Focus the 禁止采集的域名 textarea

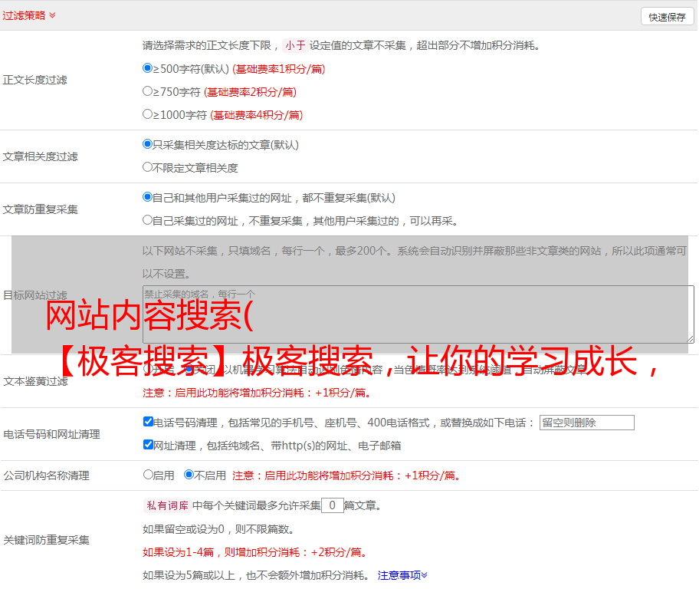pyautogui.click(x=418, y=314)
